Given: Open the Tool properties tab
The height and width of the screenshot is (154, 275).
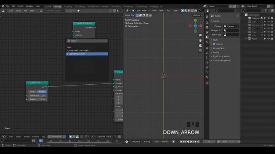Looking at the screenshot, I should click(207, 17).
